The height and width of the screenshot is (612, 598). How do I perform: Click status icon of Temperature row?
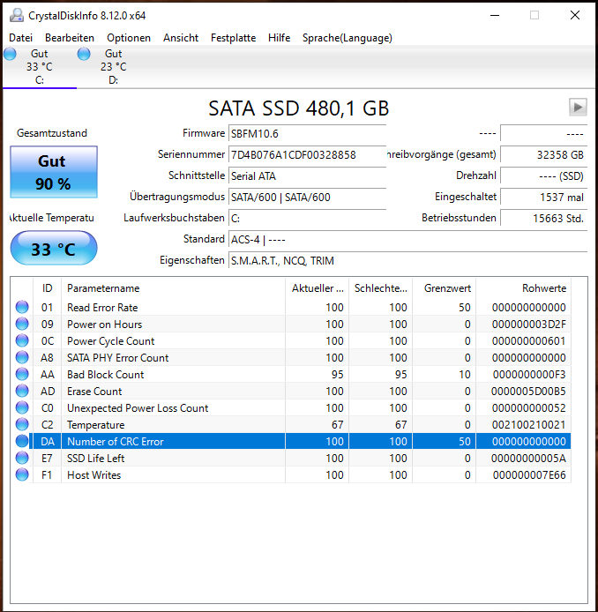click(22, 425)
